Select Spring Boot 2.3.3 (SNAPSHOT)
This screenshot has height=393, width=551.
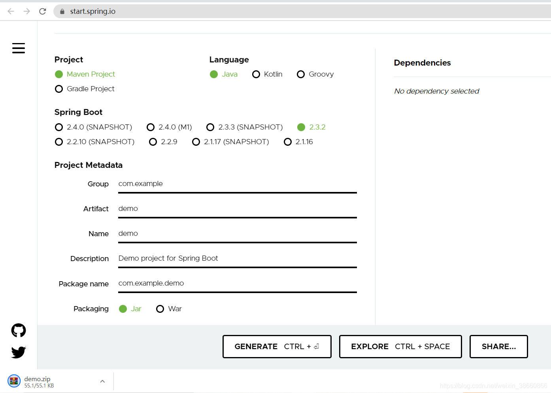245,127
